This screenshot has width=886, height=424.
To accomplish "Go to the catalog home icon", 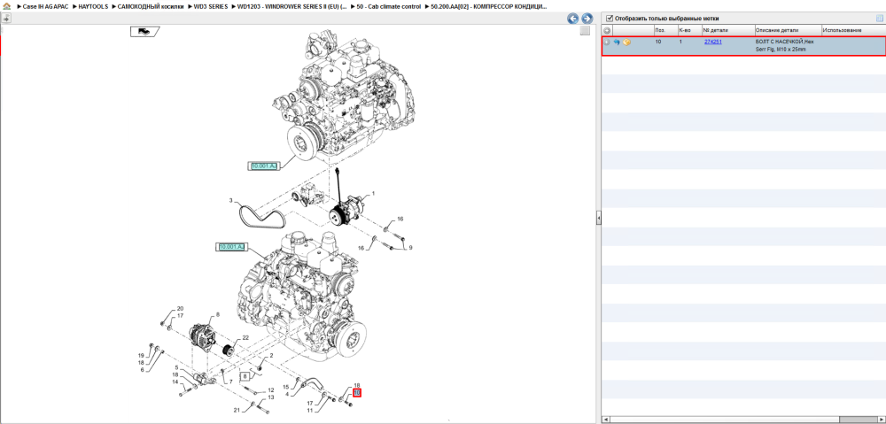I will coord(7,6).
